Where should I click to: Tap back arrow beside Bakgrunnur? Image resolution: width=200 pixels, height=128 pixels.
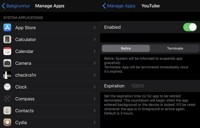point(3,6)
